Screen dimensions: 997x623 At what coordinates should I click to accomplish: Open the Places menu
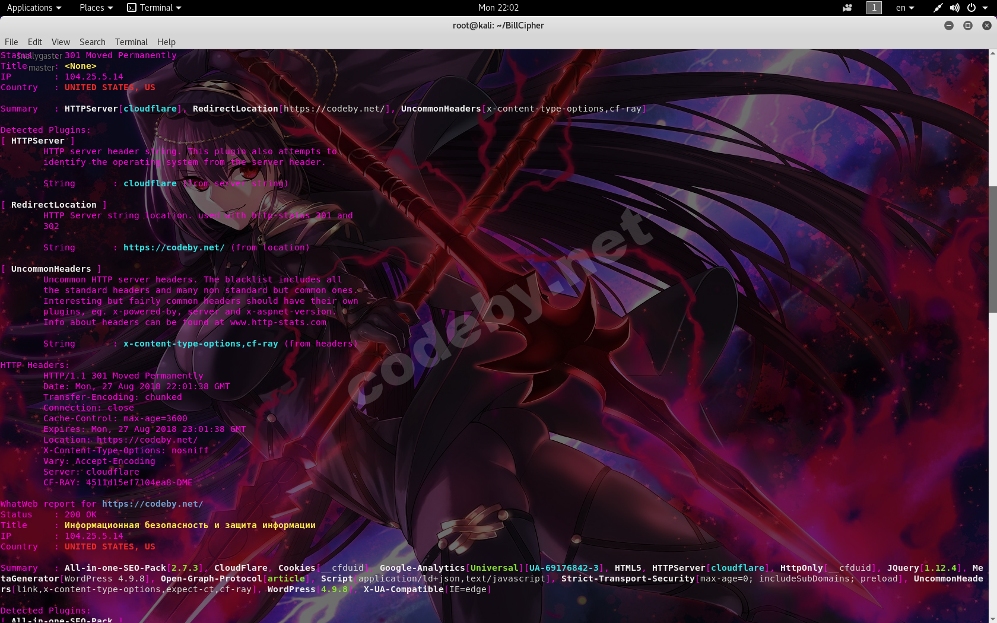tap(96, 8)
